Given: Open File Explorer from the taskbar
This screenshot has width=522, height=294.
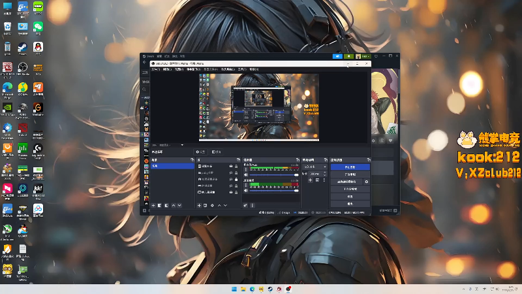Looking at the screenshot, I should point(243,289).
